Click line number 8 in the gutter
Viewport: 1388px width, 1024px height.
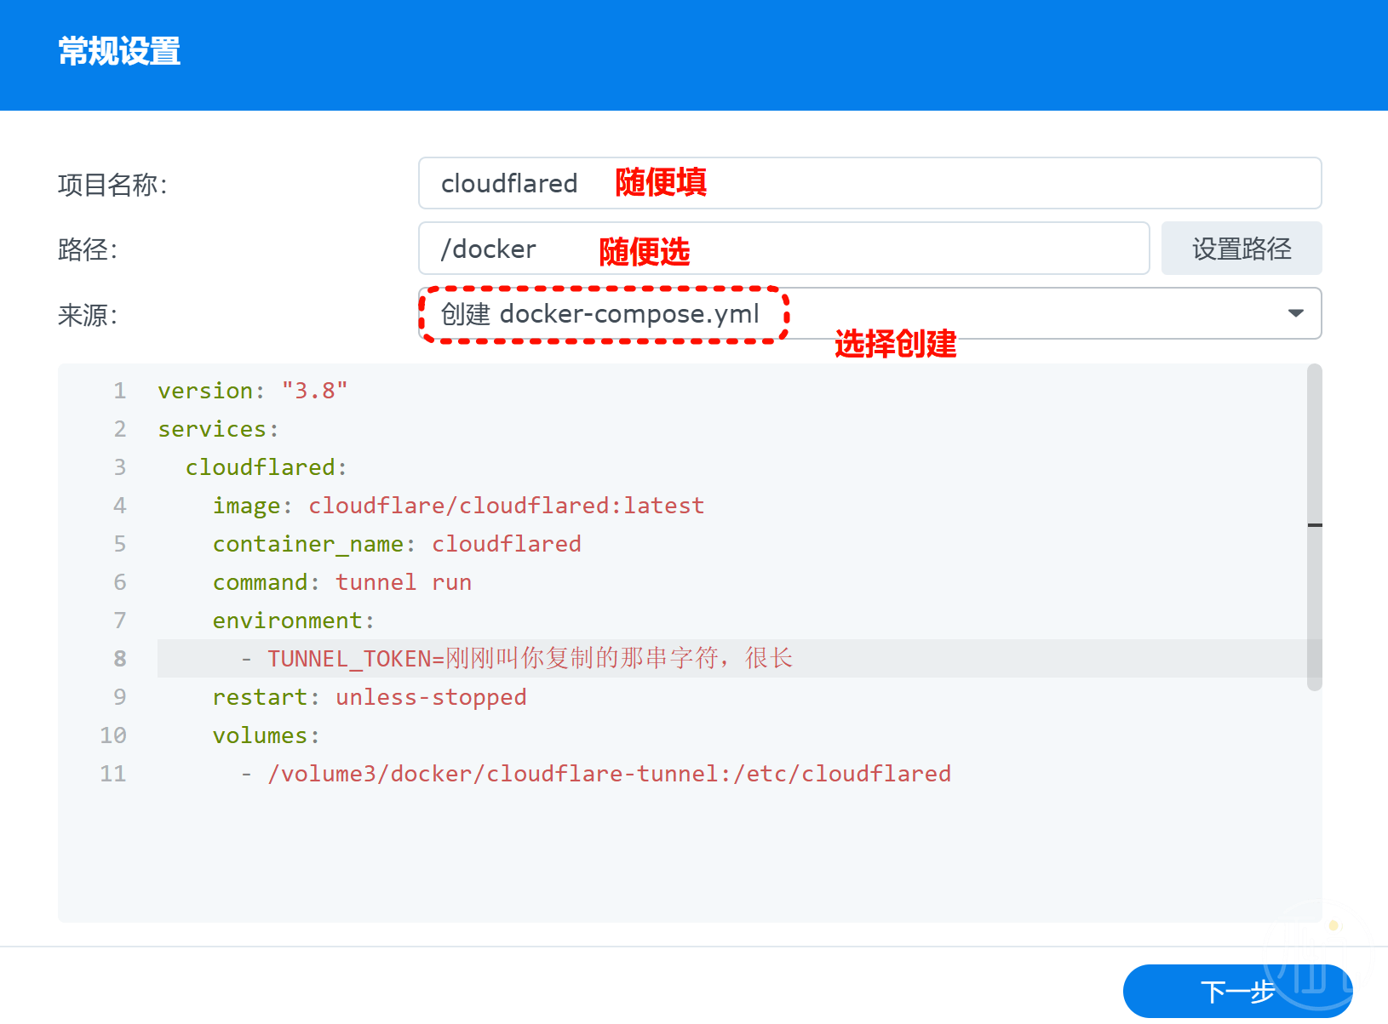coord(119,659)
